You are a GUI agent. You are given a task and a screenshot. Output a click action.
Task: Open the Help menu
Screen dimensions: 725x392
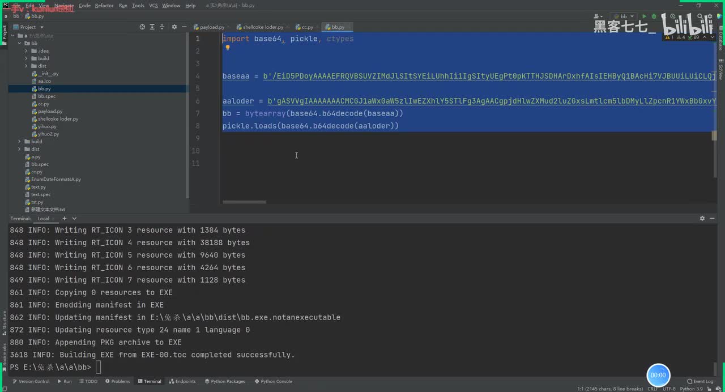pos(190,6)
